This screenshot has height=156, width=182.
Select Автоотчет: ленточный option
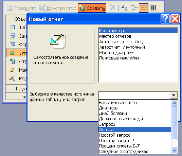pyautogui.click(x=138, y=47)
